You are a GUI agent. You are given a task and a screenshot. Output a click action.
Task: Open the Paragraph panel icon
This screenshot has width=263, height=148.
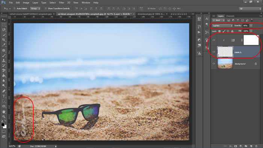207,24
